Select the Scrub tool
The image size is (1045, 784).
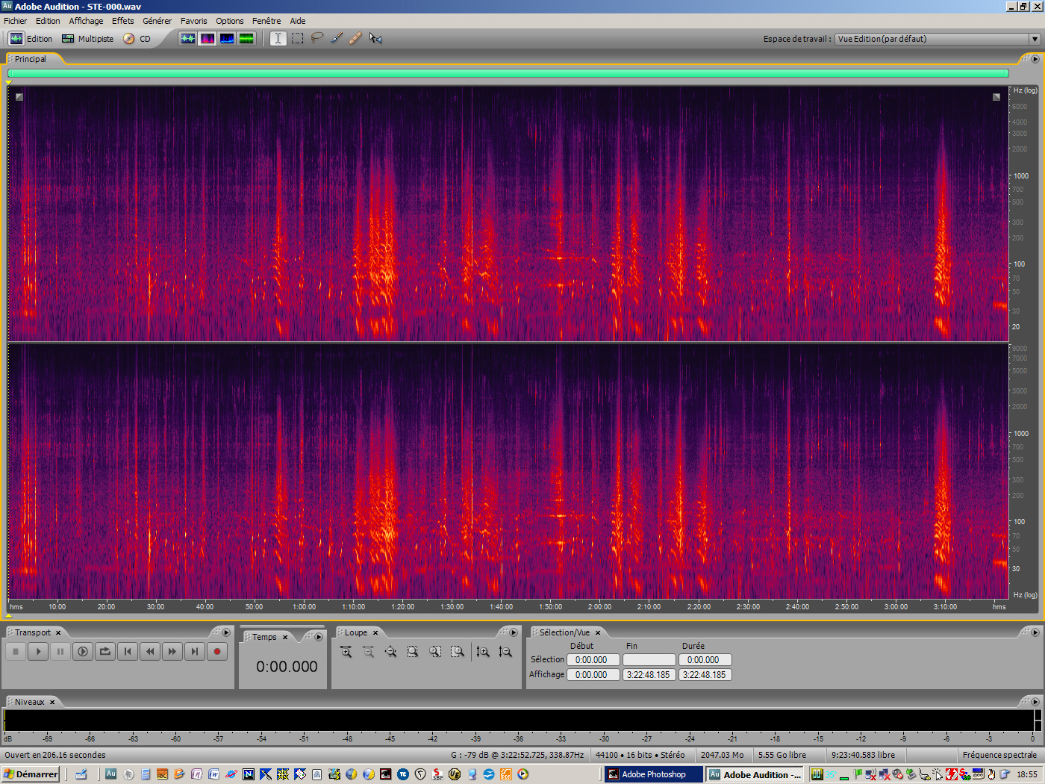[x=375, y=38]
